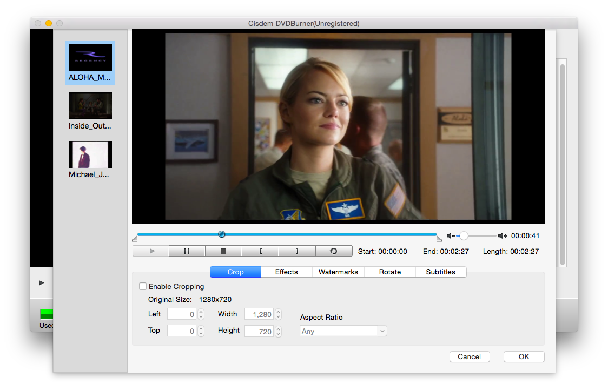Click the trim start marker on timeline
The image size is (608, 384).
pos(135,239)
